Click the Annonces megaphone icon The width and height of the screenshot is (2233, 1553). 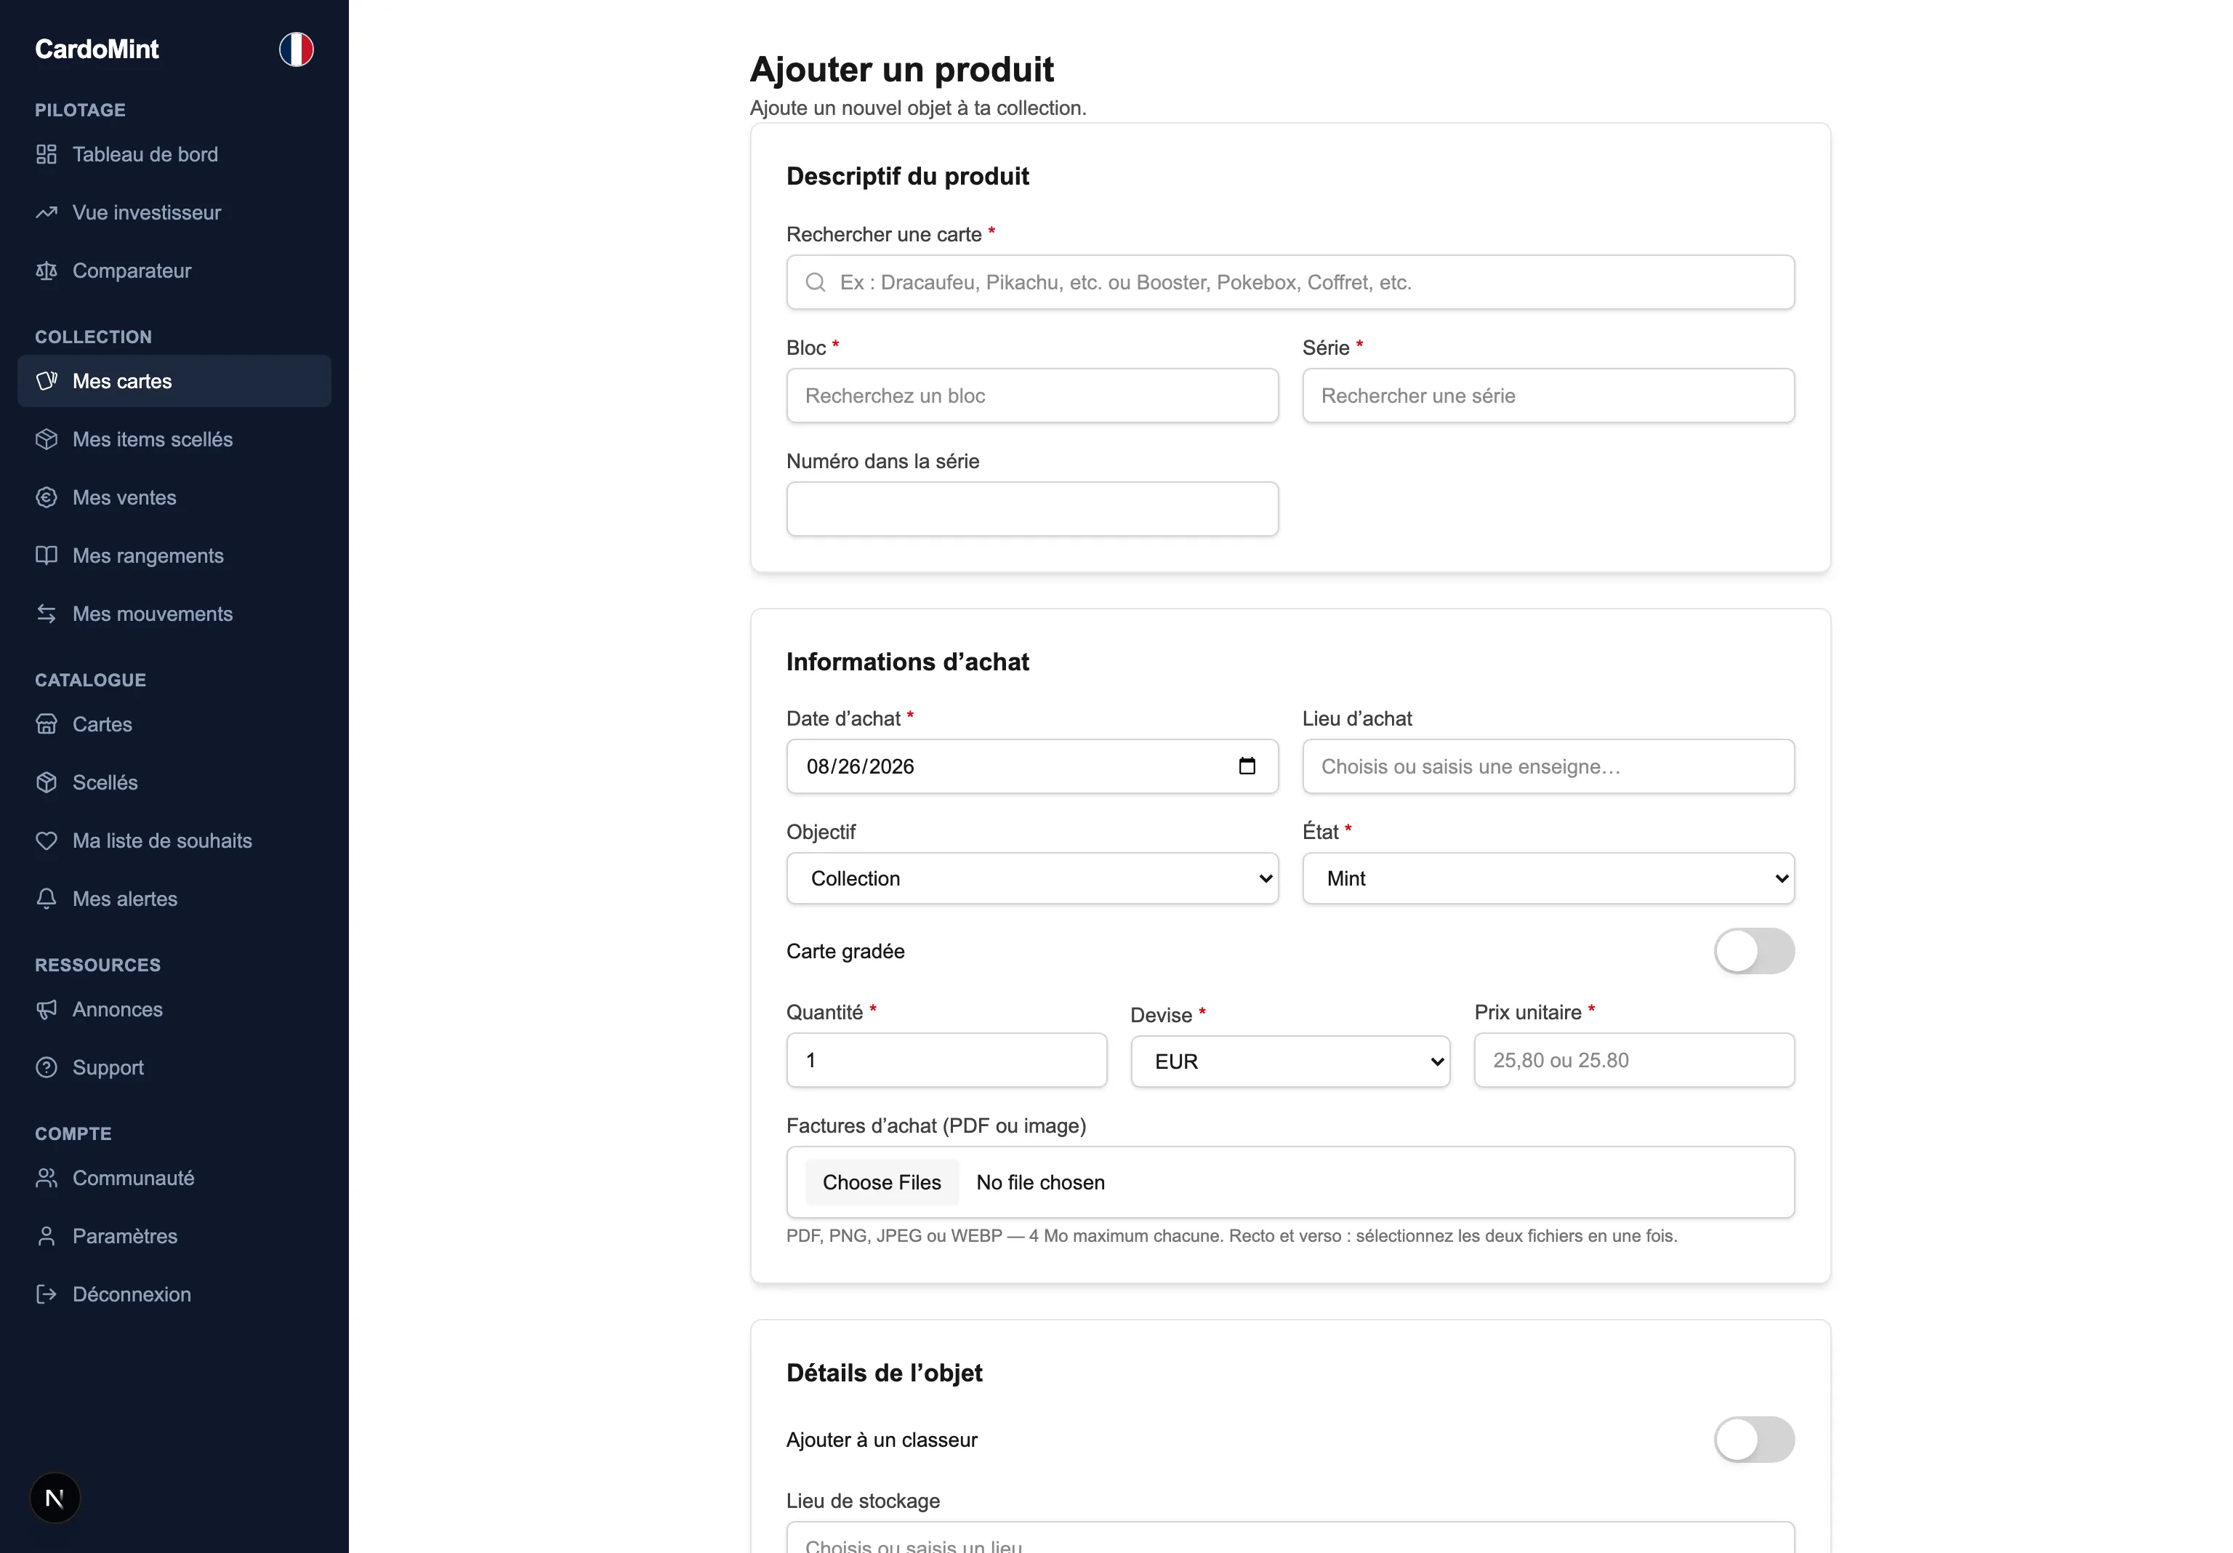47,1010
